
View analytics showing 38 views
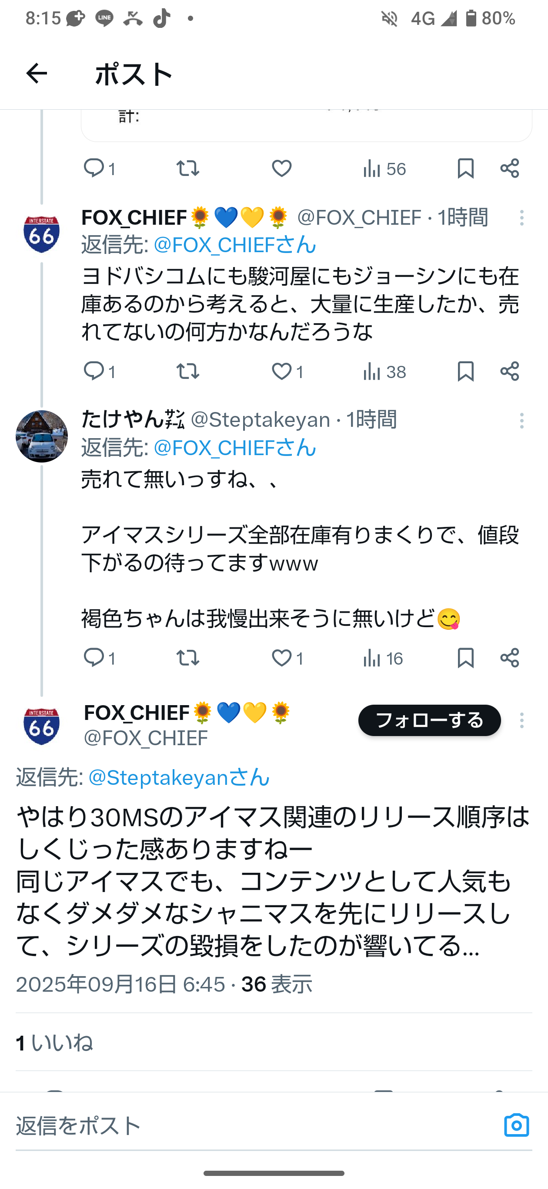(384, 372)
